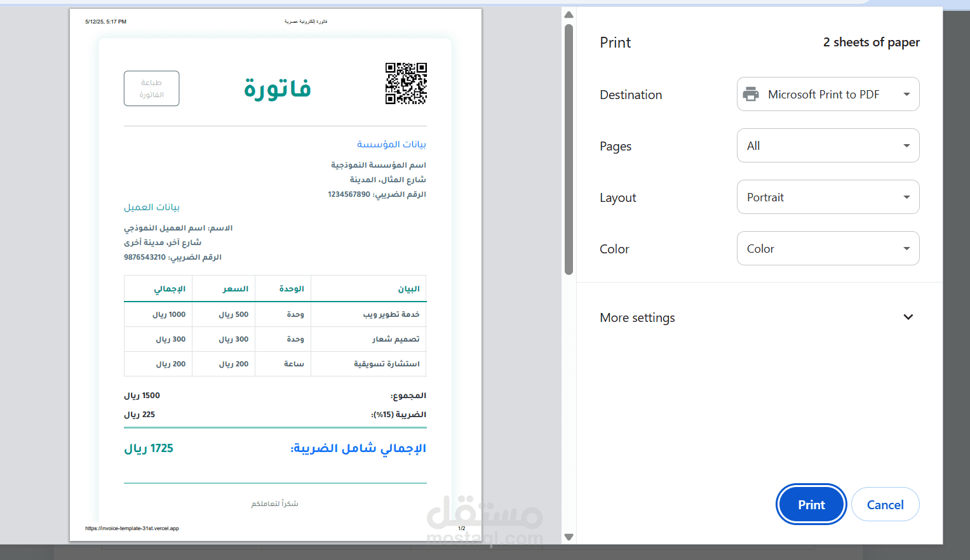Screen dimensions: 970x560
Task: Click the scrollbar up arrow
Action: (568, 14)
